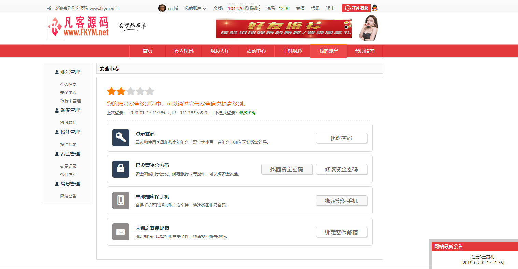The image size is (518, 269).
Task: Click the 找回资金密码 button
Action: coord(287,169)
